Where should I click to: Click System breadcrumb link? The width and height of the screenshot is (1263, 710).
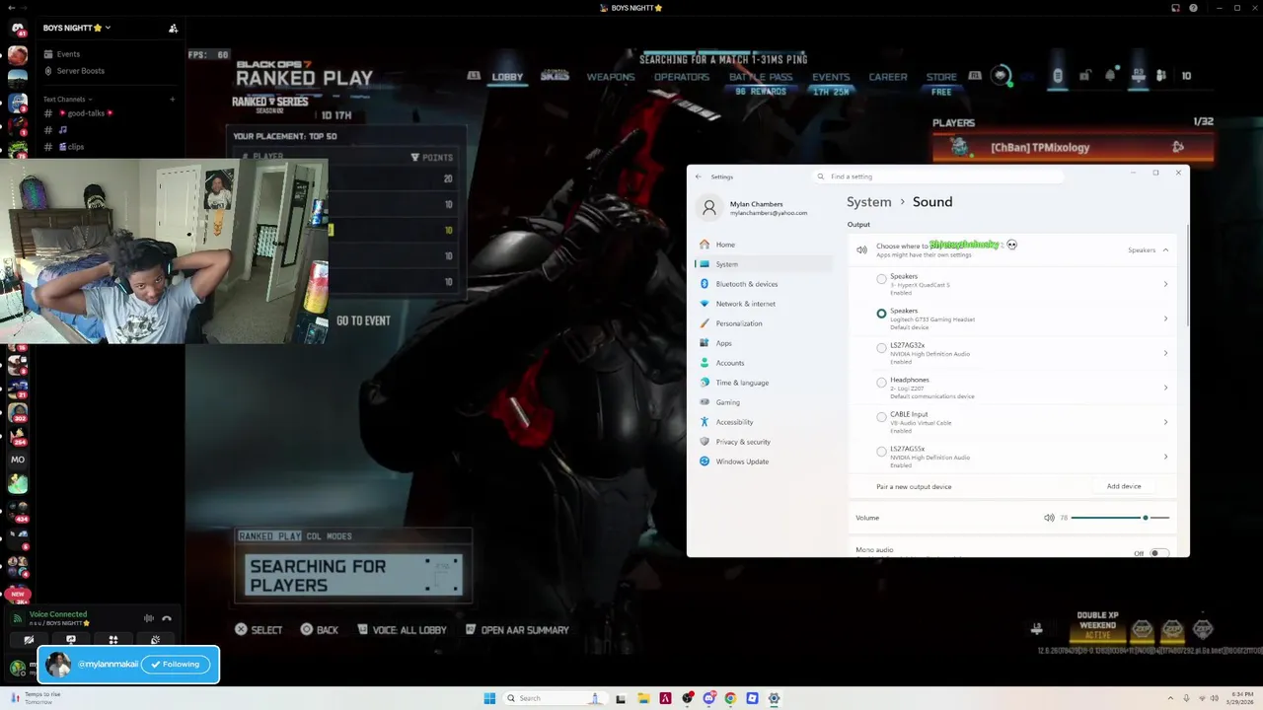[868, 201]
